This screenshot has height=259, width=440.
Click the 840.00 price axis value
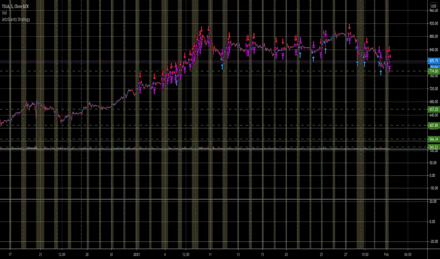click(433, 49)
